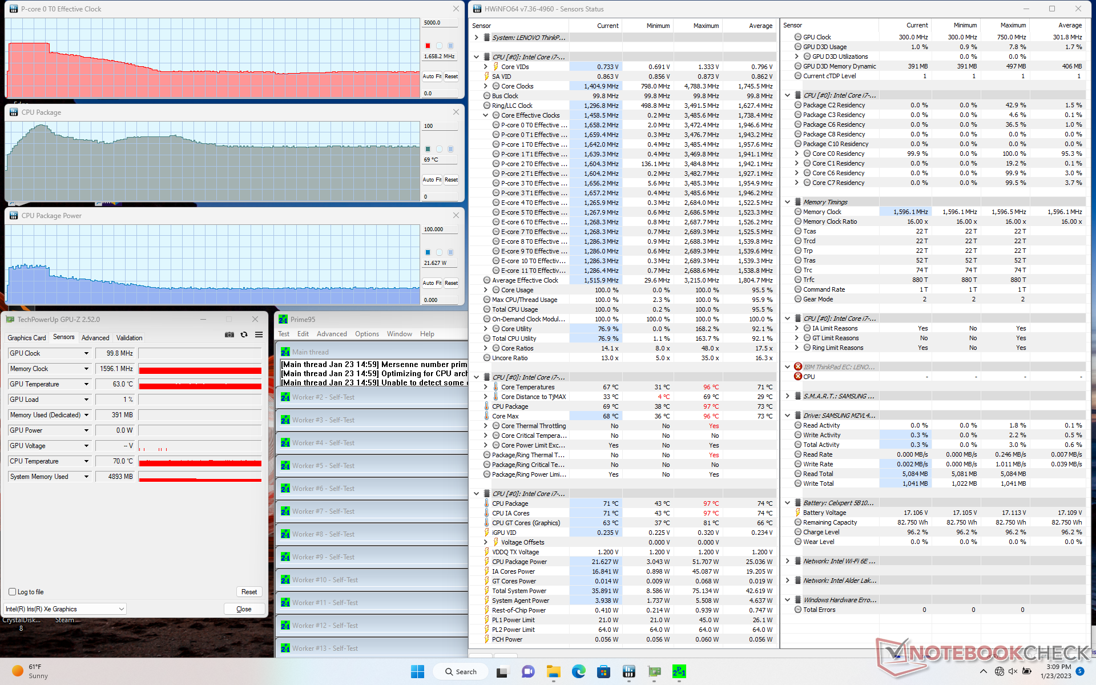Image resolution: width=1096 pixels, height=685 pixels.
Task: Open File Explorer from the taskbar
Action: point(553,672)
